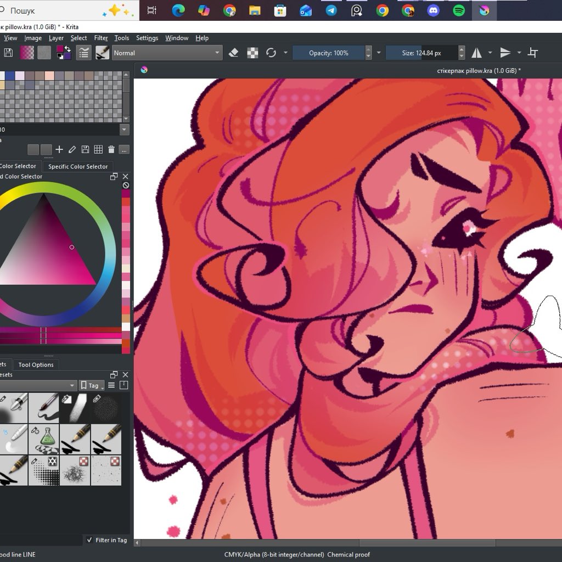This screenshot has width=562, height=562.
Task: Open horizontal mirror options arrow
Action: pos(490,53)
